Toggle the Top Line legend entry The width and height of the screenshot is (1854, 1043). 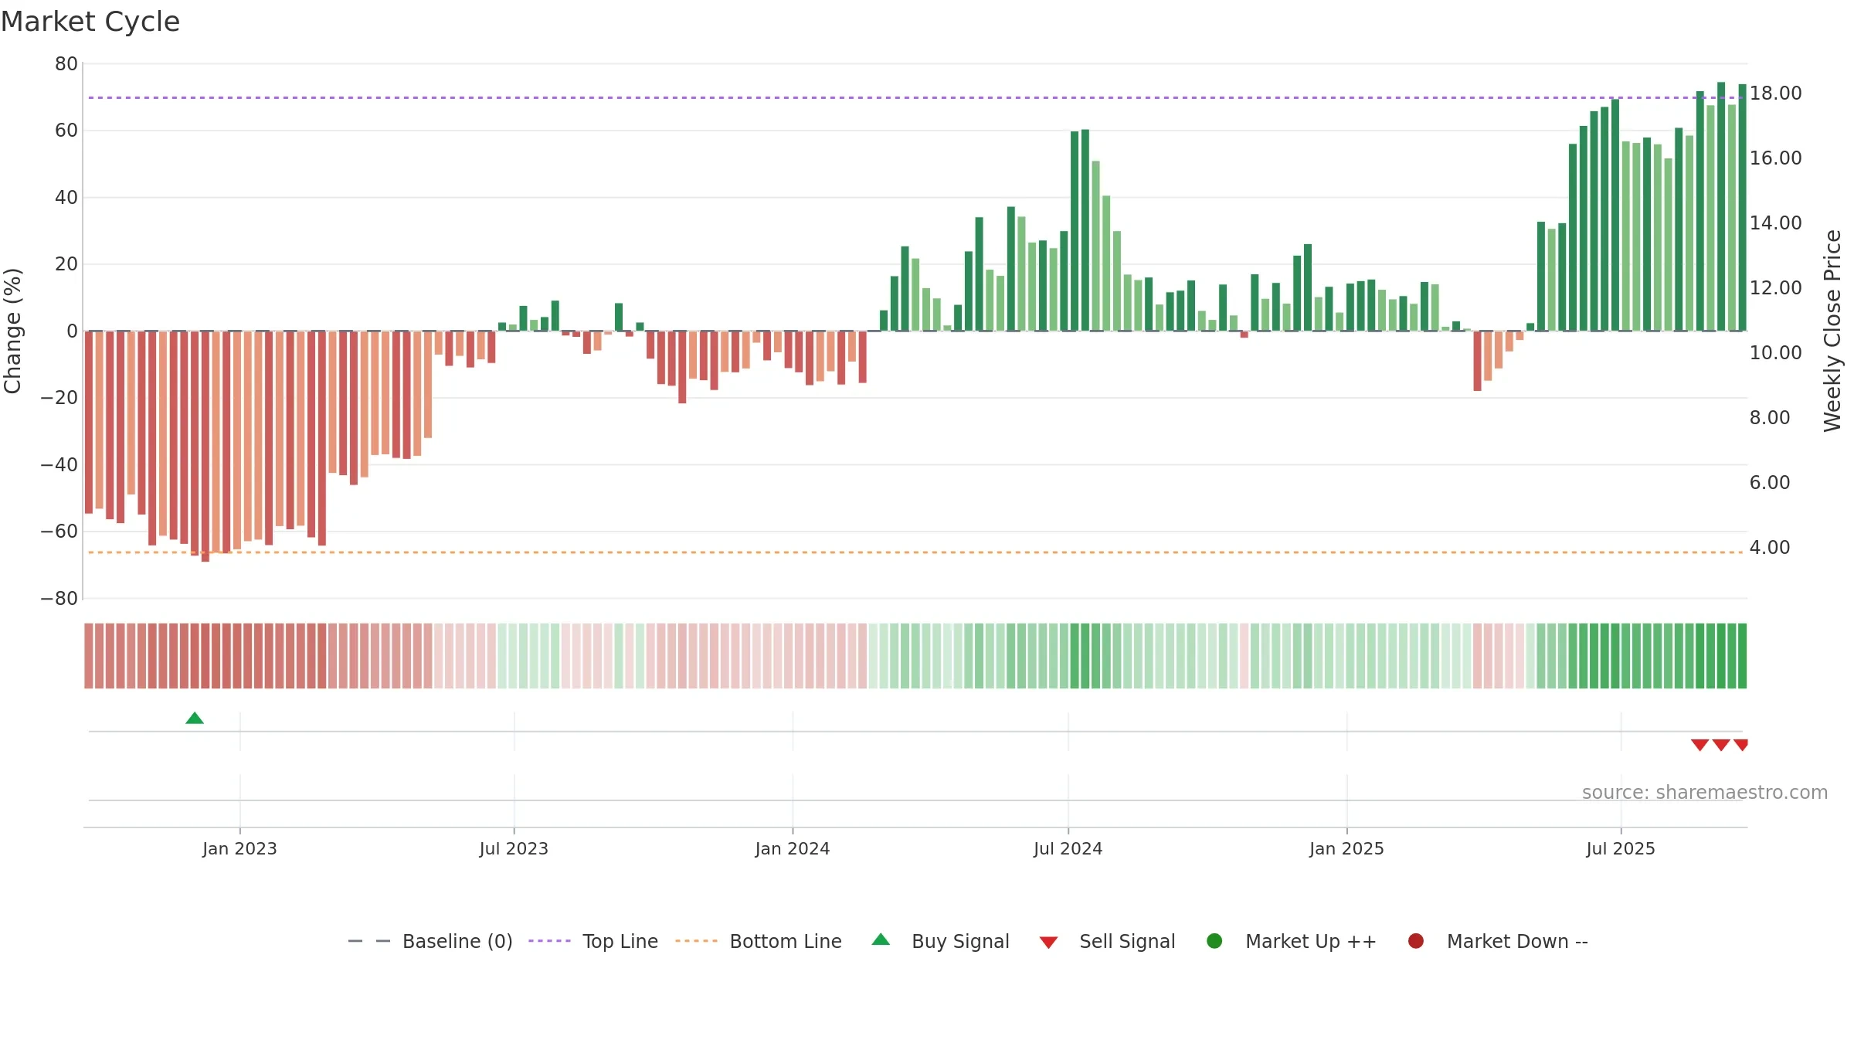pyautogui.click(x=593, y=941)
